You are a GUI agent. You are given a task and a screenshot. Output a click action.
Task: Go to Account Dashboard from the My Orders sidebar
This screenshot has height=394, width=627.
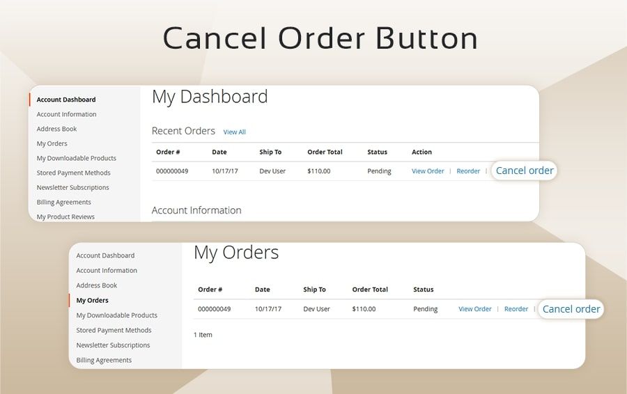pyautogui.click(x=105, y=255)
